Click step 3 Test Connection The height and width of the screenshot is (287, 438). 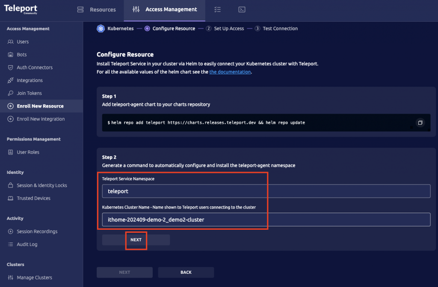click(x=276, y=29)
